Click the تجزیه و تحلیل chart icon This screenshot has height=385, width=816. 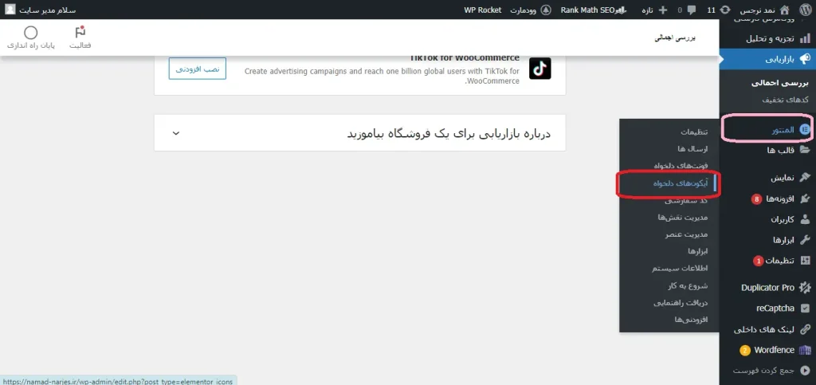(805, 38)
